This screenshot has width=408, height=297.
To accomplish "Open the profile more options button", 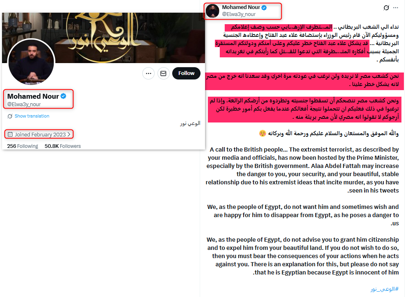I will pyautogui.click(x=148, y=74).
